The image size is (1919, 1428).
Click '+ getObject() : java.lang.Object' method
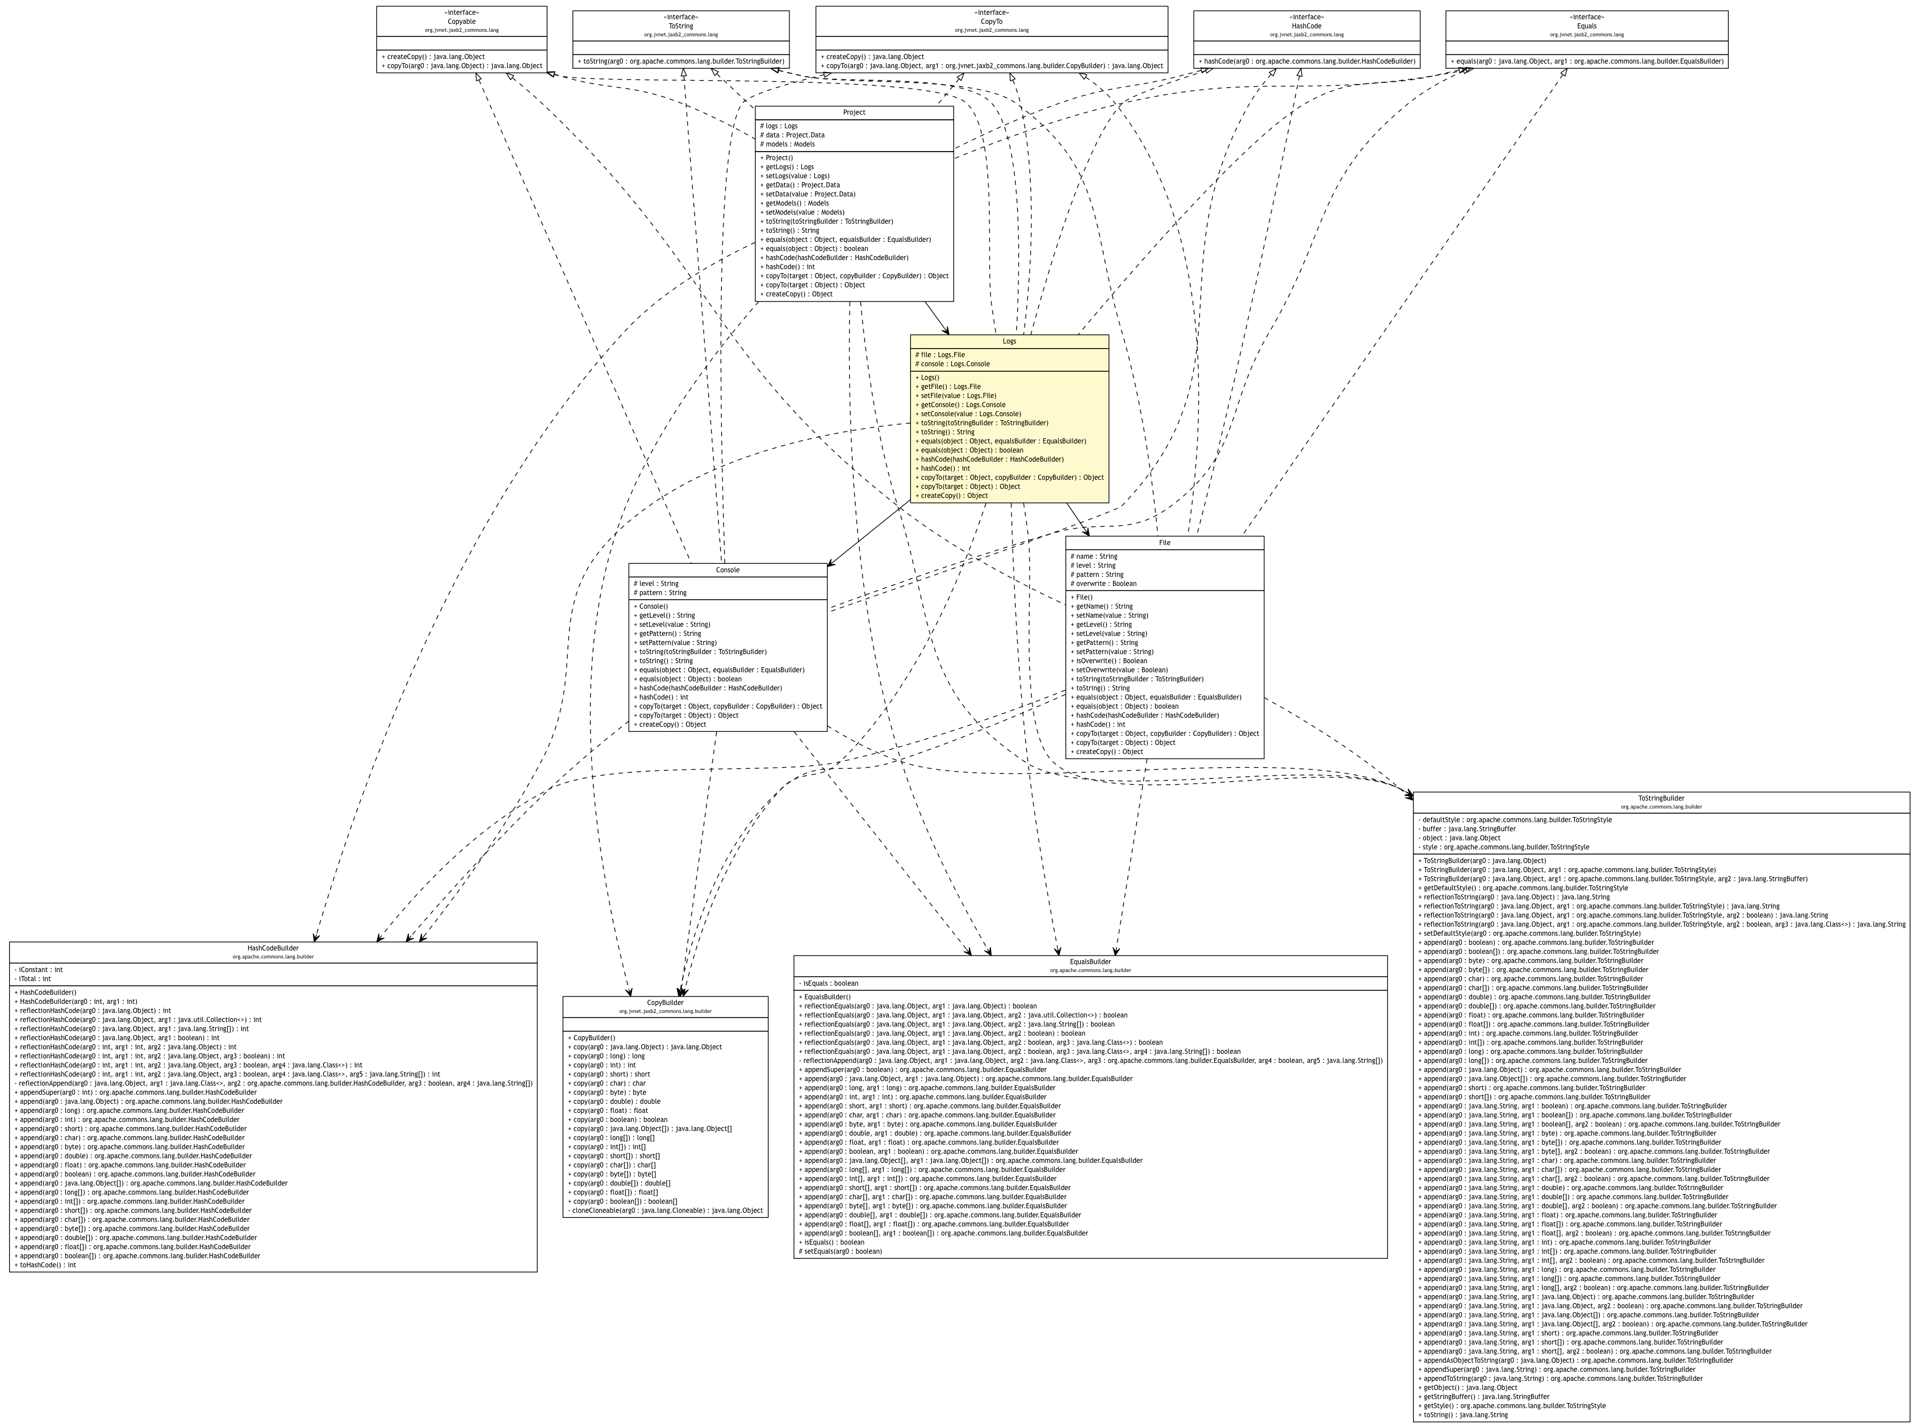click(1468, 1387)
